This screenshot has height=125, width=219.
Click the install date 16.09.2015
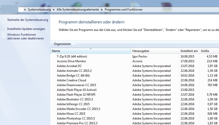tap(187, 56)
